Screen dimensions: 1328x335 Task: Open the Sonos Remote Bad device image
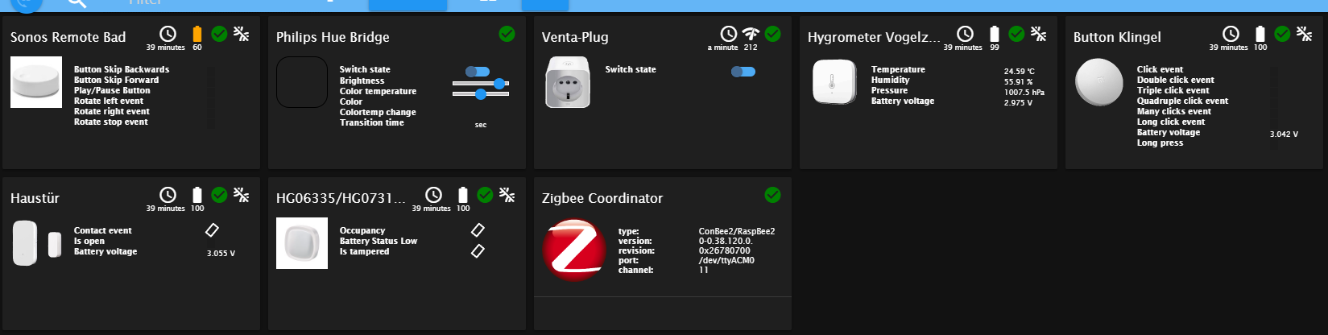click(x=36, y=82)
